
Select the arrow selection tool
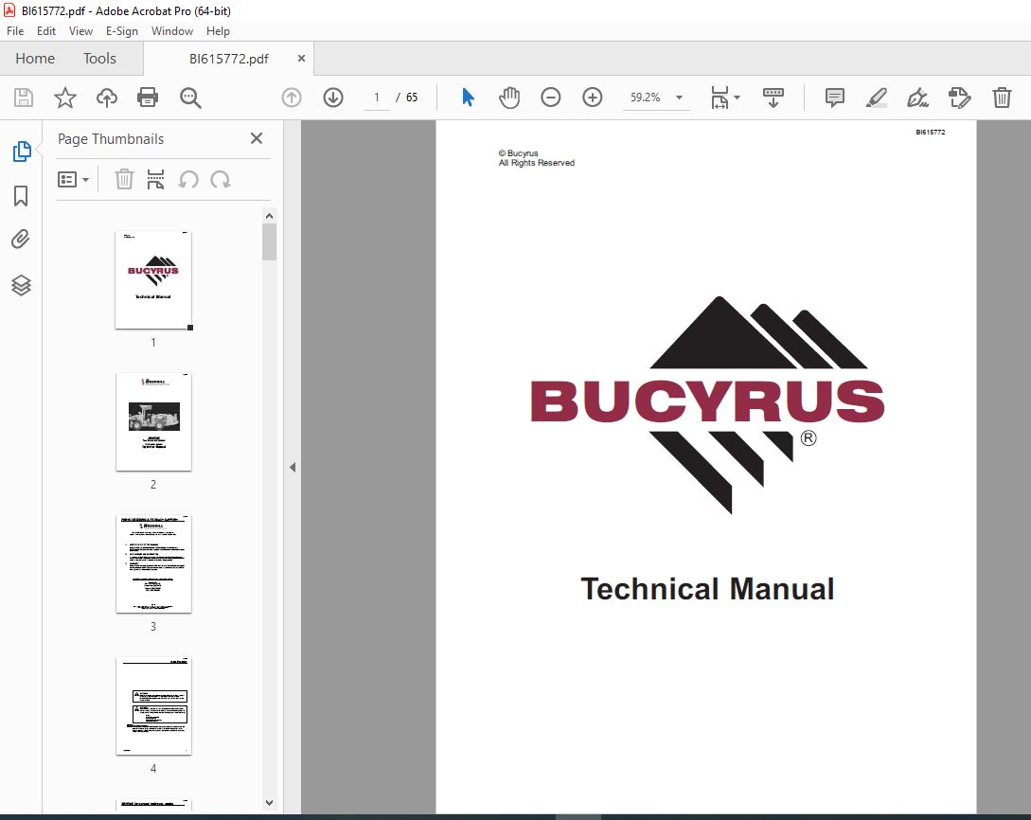click(468, 98)
